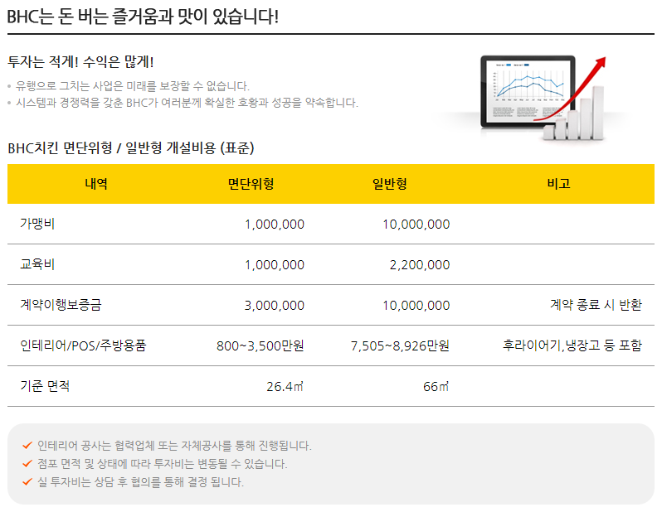Click the note '실 투자비는 상담 후 협의를 통해 결정 됩니다.'
Viewport: 662px width, 512px height.
click(140, 481)
